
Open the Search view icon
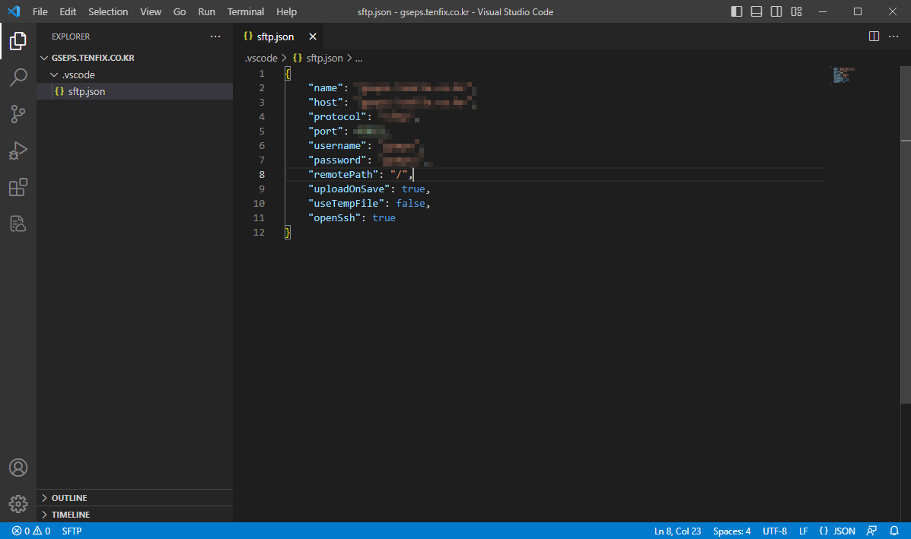(18, 78)
